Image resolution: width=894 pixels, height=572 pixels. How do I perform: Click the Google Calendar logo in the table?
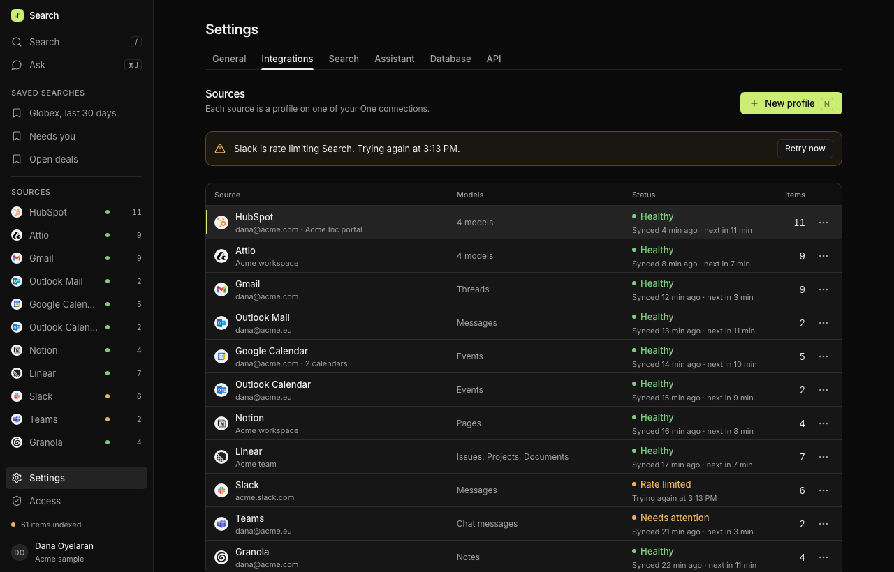[x=221, y=356]
